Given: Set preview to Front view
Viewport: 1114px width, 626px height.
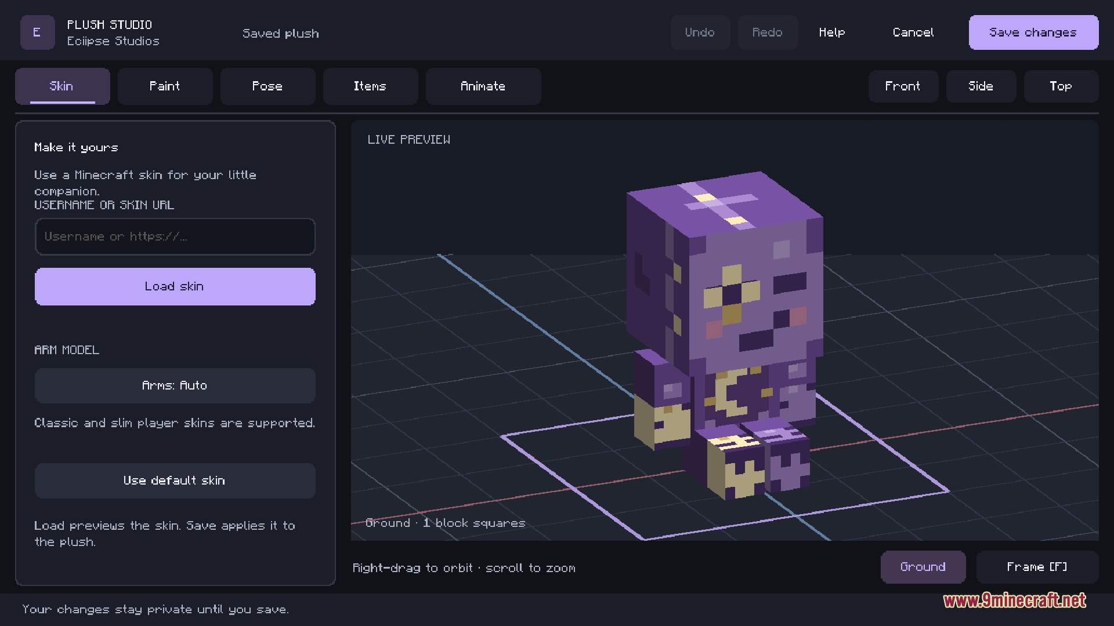Looking at the screenshot, I should 903,86.
